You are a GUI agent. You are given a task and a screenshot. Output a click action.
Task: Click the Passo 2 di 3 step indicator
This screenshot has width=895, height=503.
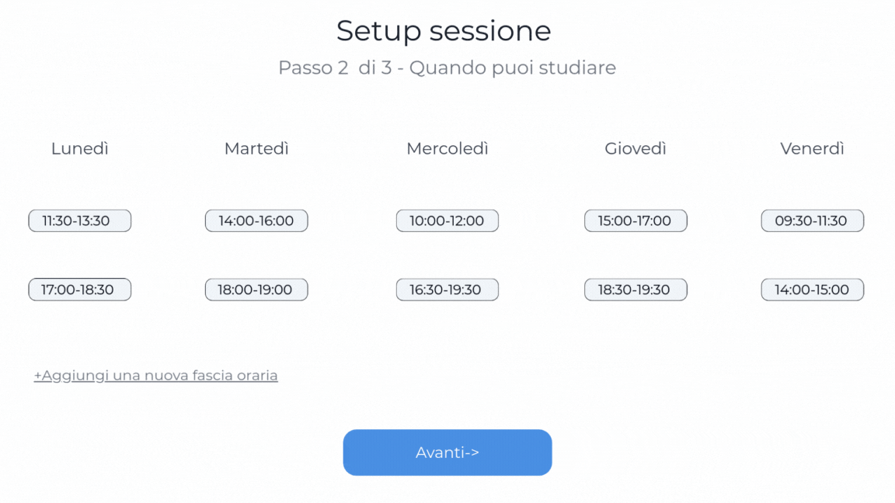point(335,68)
